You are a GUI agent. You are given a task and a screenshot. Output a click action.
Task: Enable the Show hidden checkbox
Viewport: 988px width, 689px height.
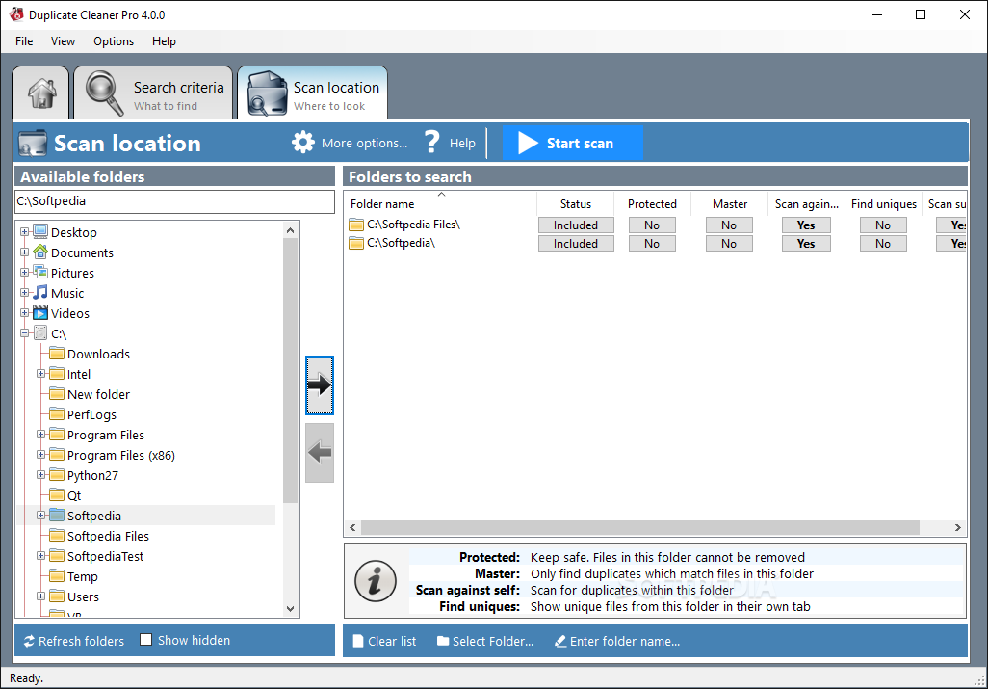tap(145, 639)
